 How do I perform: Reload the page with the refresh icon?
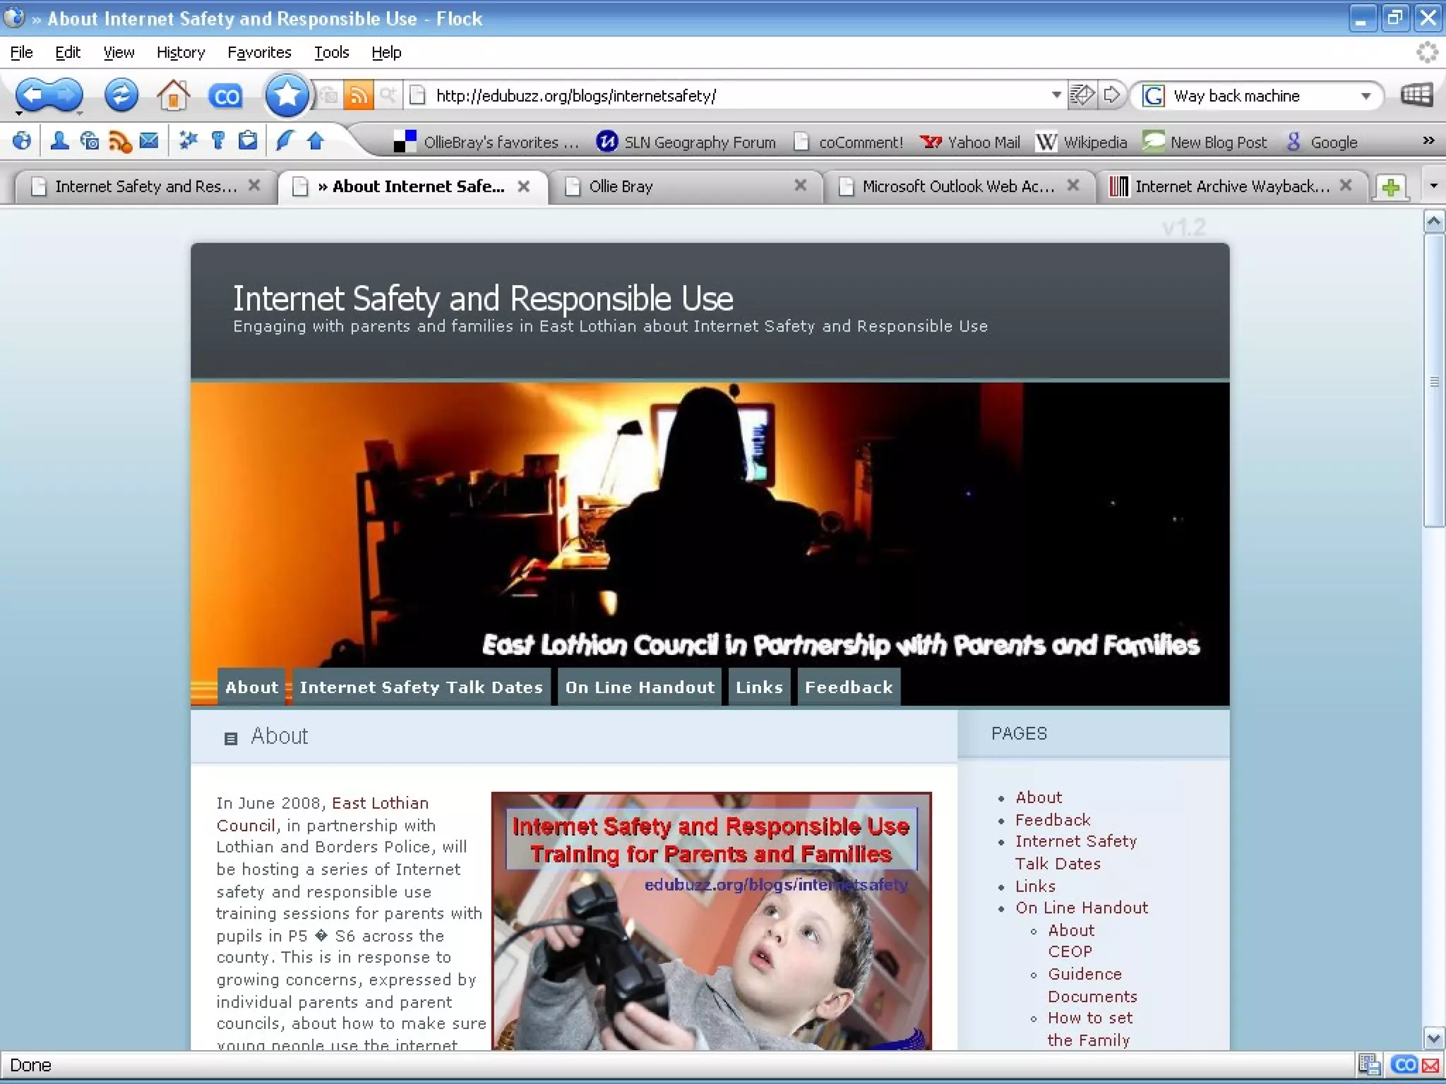(121, 95)
